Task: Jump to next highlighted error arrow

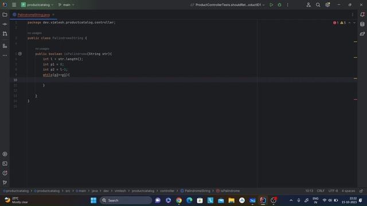Action: 354,23
